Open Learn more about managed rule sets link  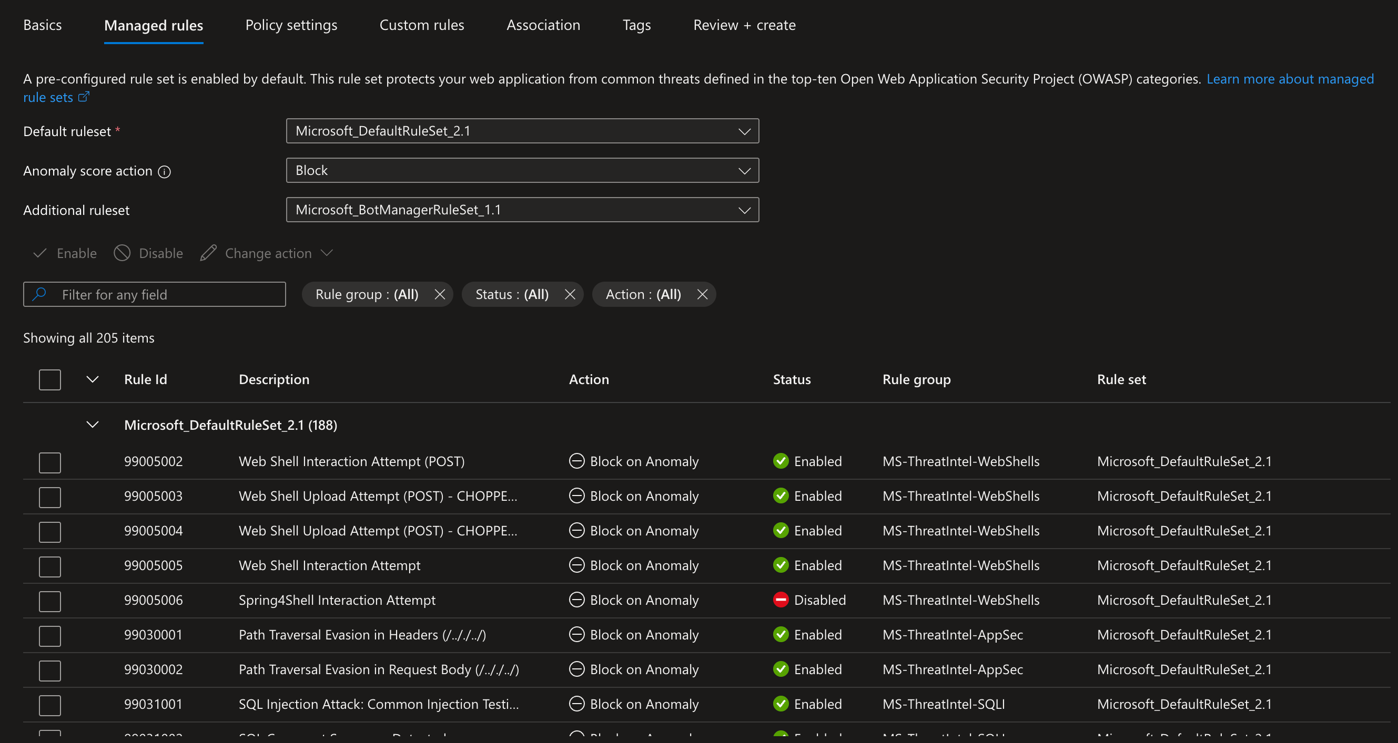[1290, 79]
